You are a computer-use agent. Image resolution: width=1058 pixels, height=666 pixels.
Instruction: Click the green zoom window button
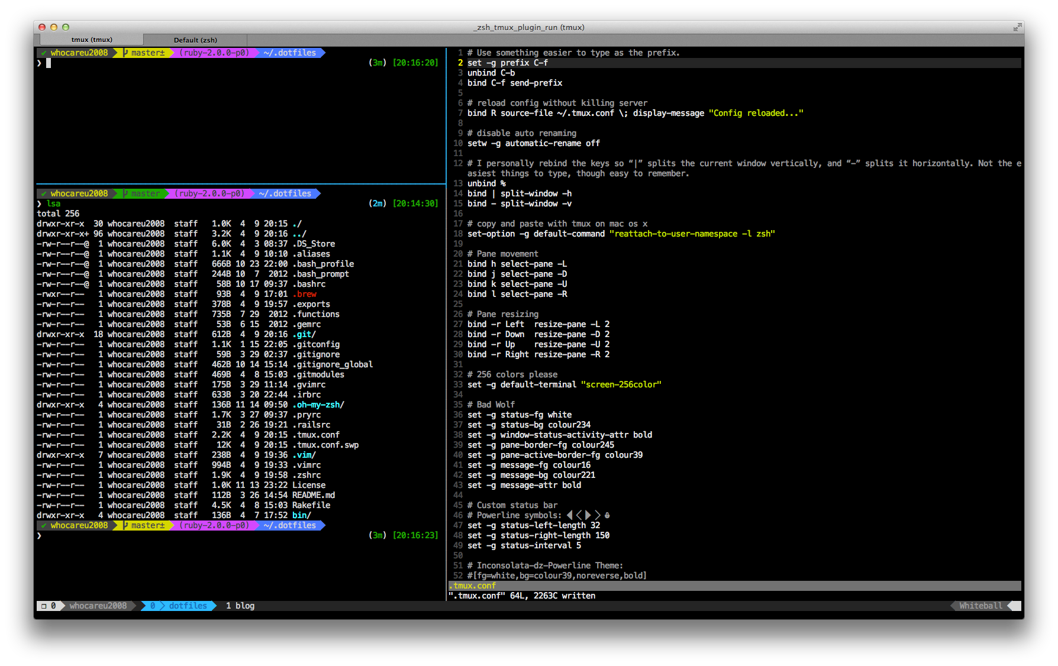(66, 27)
